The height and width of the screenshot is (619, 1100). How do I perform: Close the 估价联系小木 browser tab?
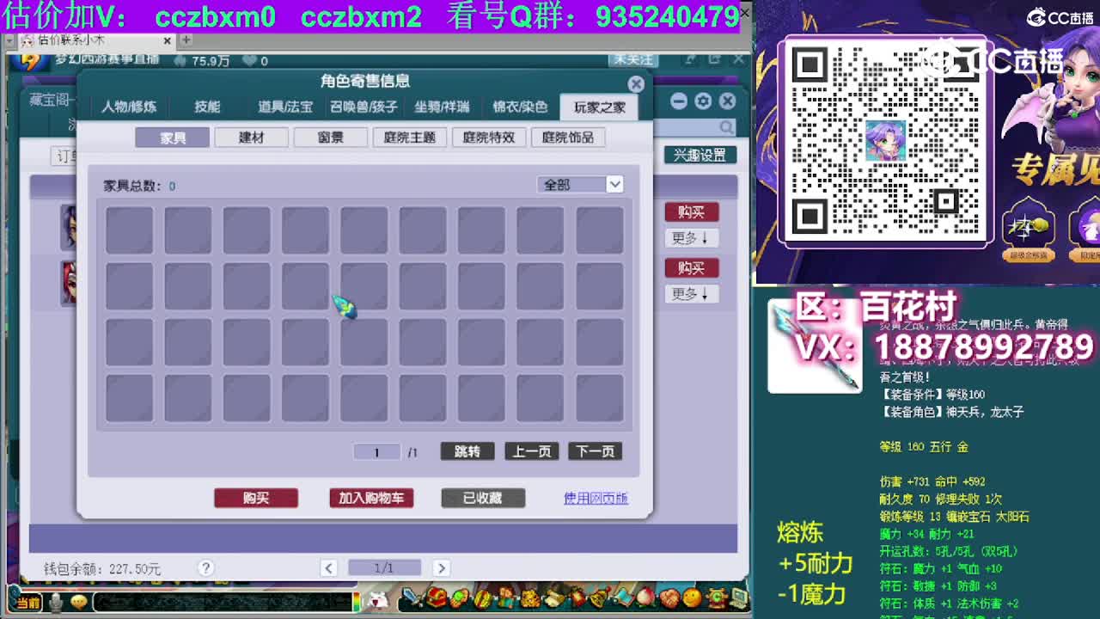click(x=168, y=40)
